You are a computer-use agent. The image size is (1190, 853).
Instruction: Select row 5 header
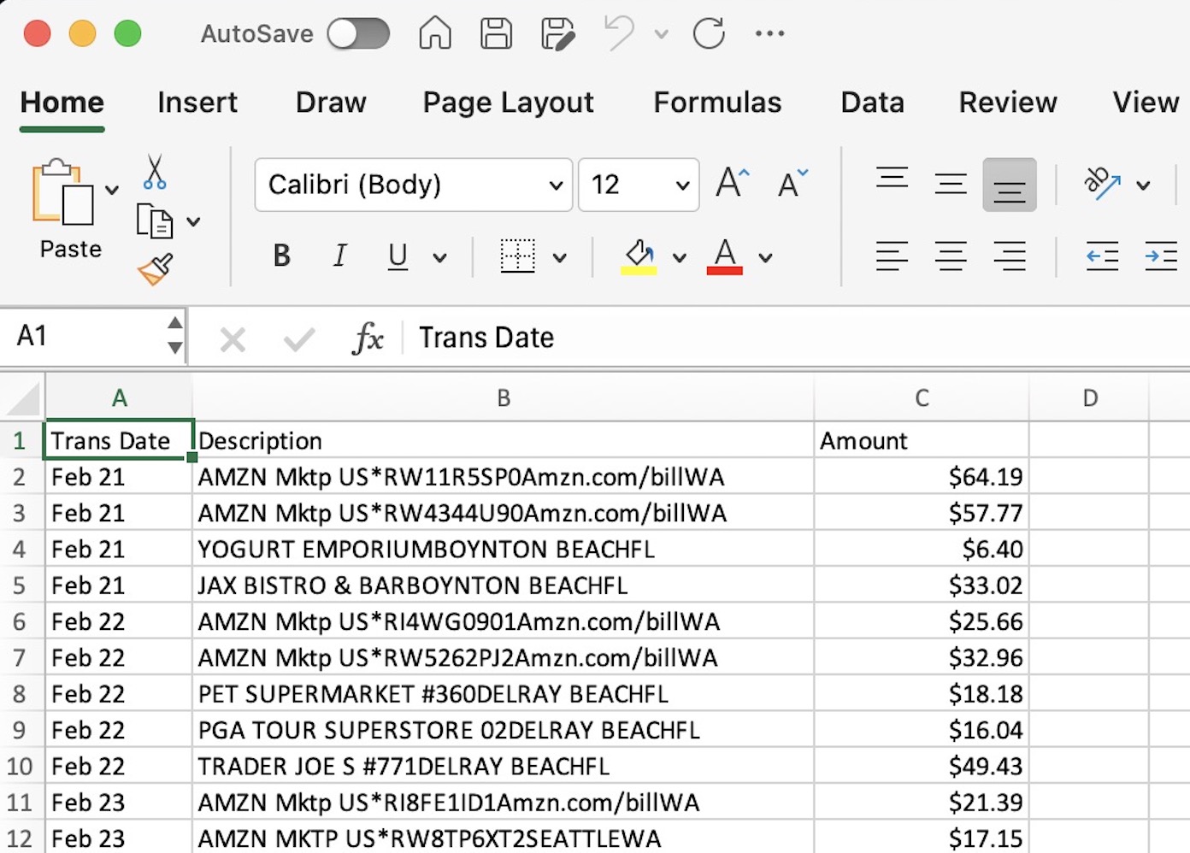click(21, 585)
